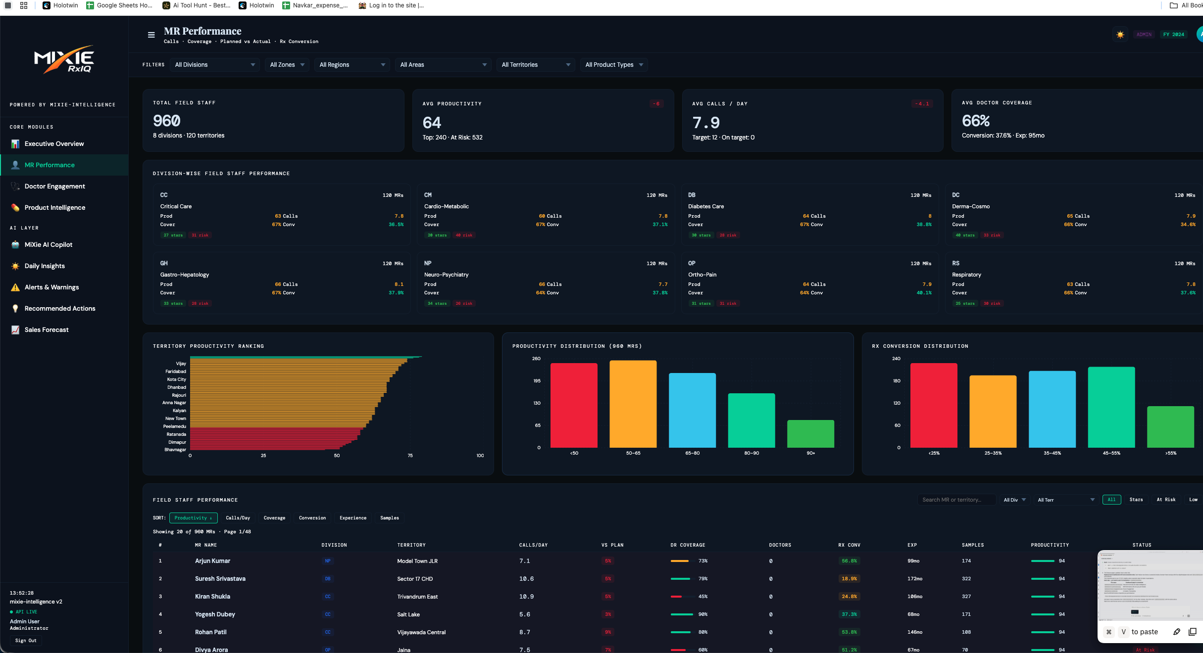Select the Daily Insights sidebar icon

pos(15,266)
